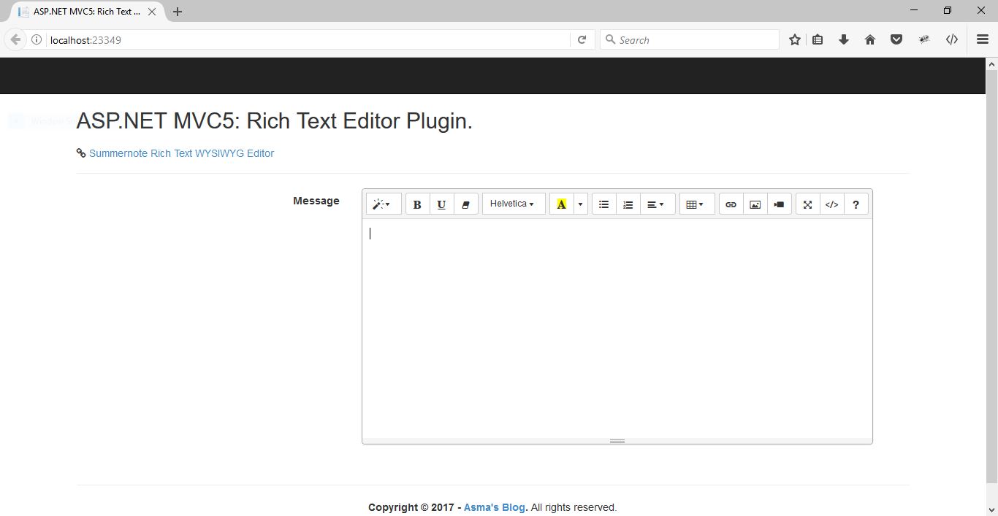Switch the editor to code view
The image size is (998, 516).
(831, 204)
